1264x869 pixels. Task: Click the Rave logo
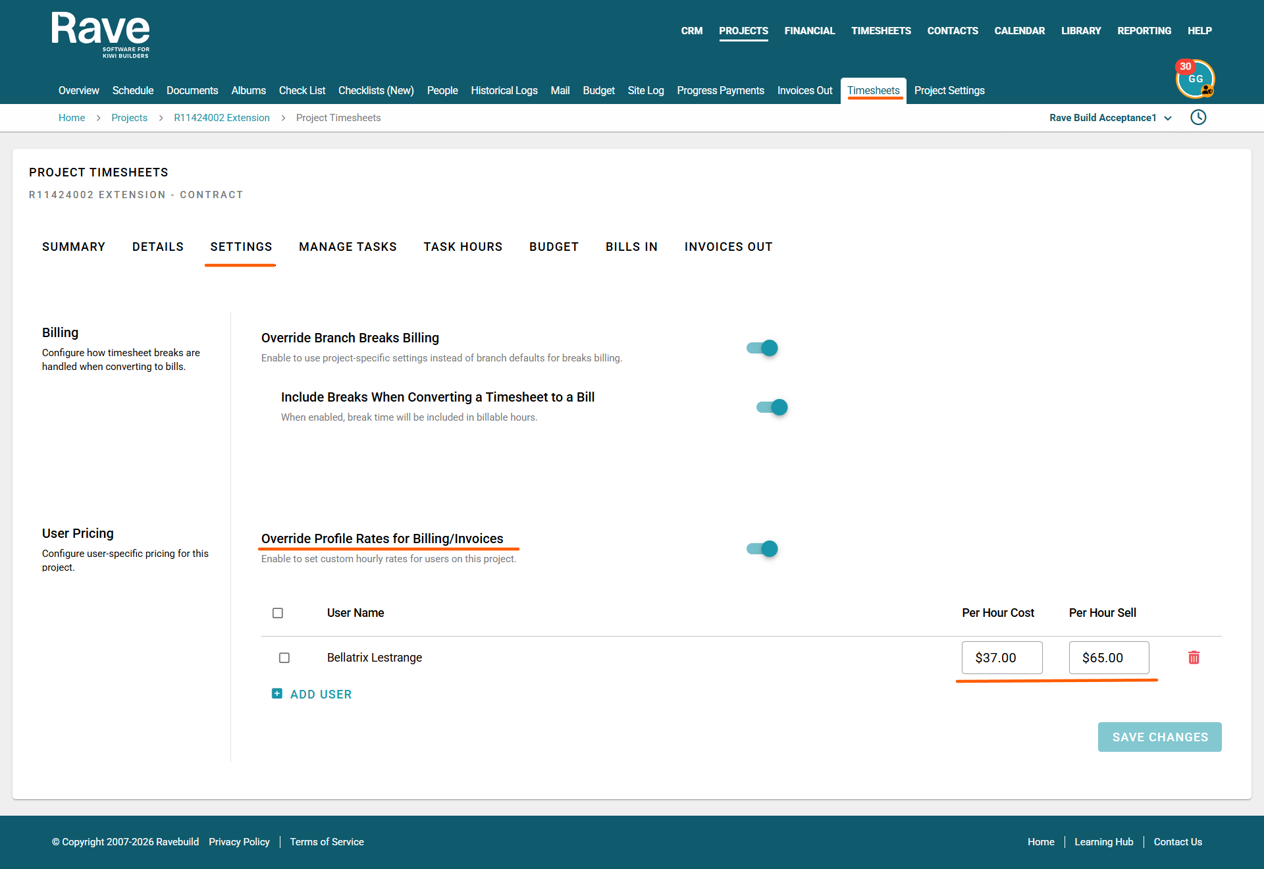(x=101, y=35)
